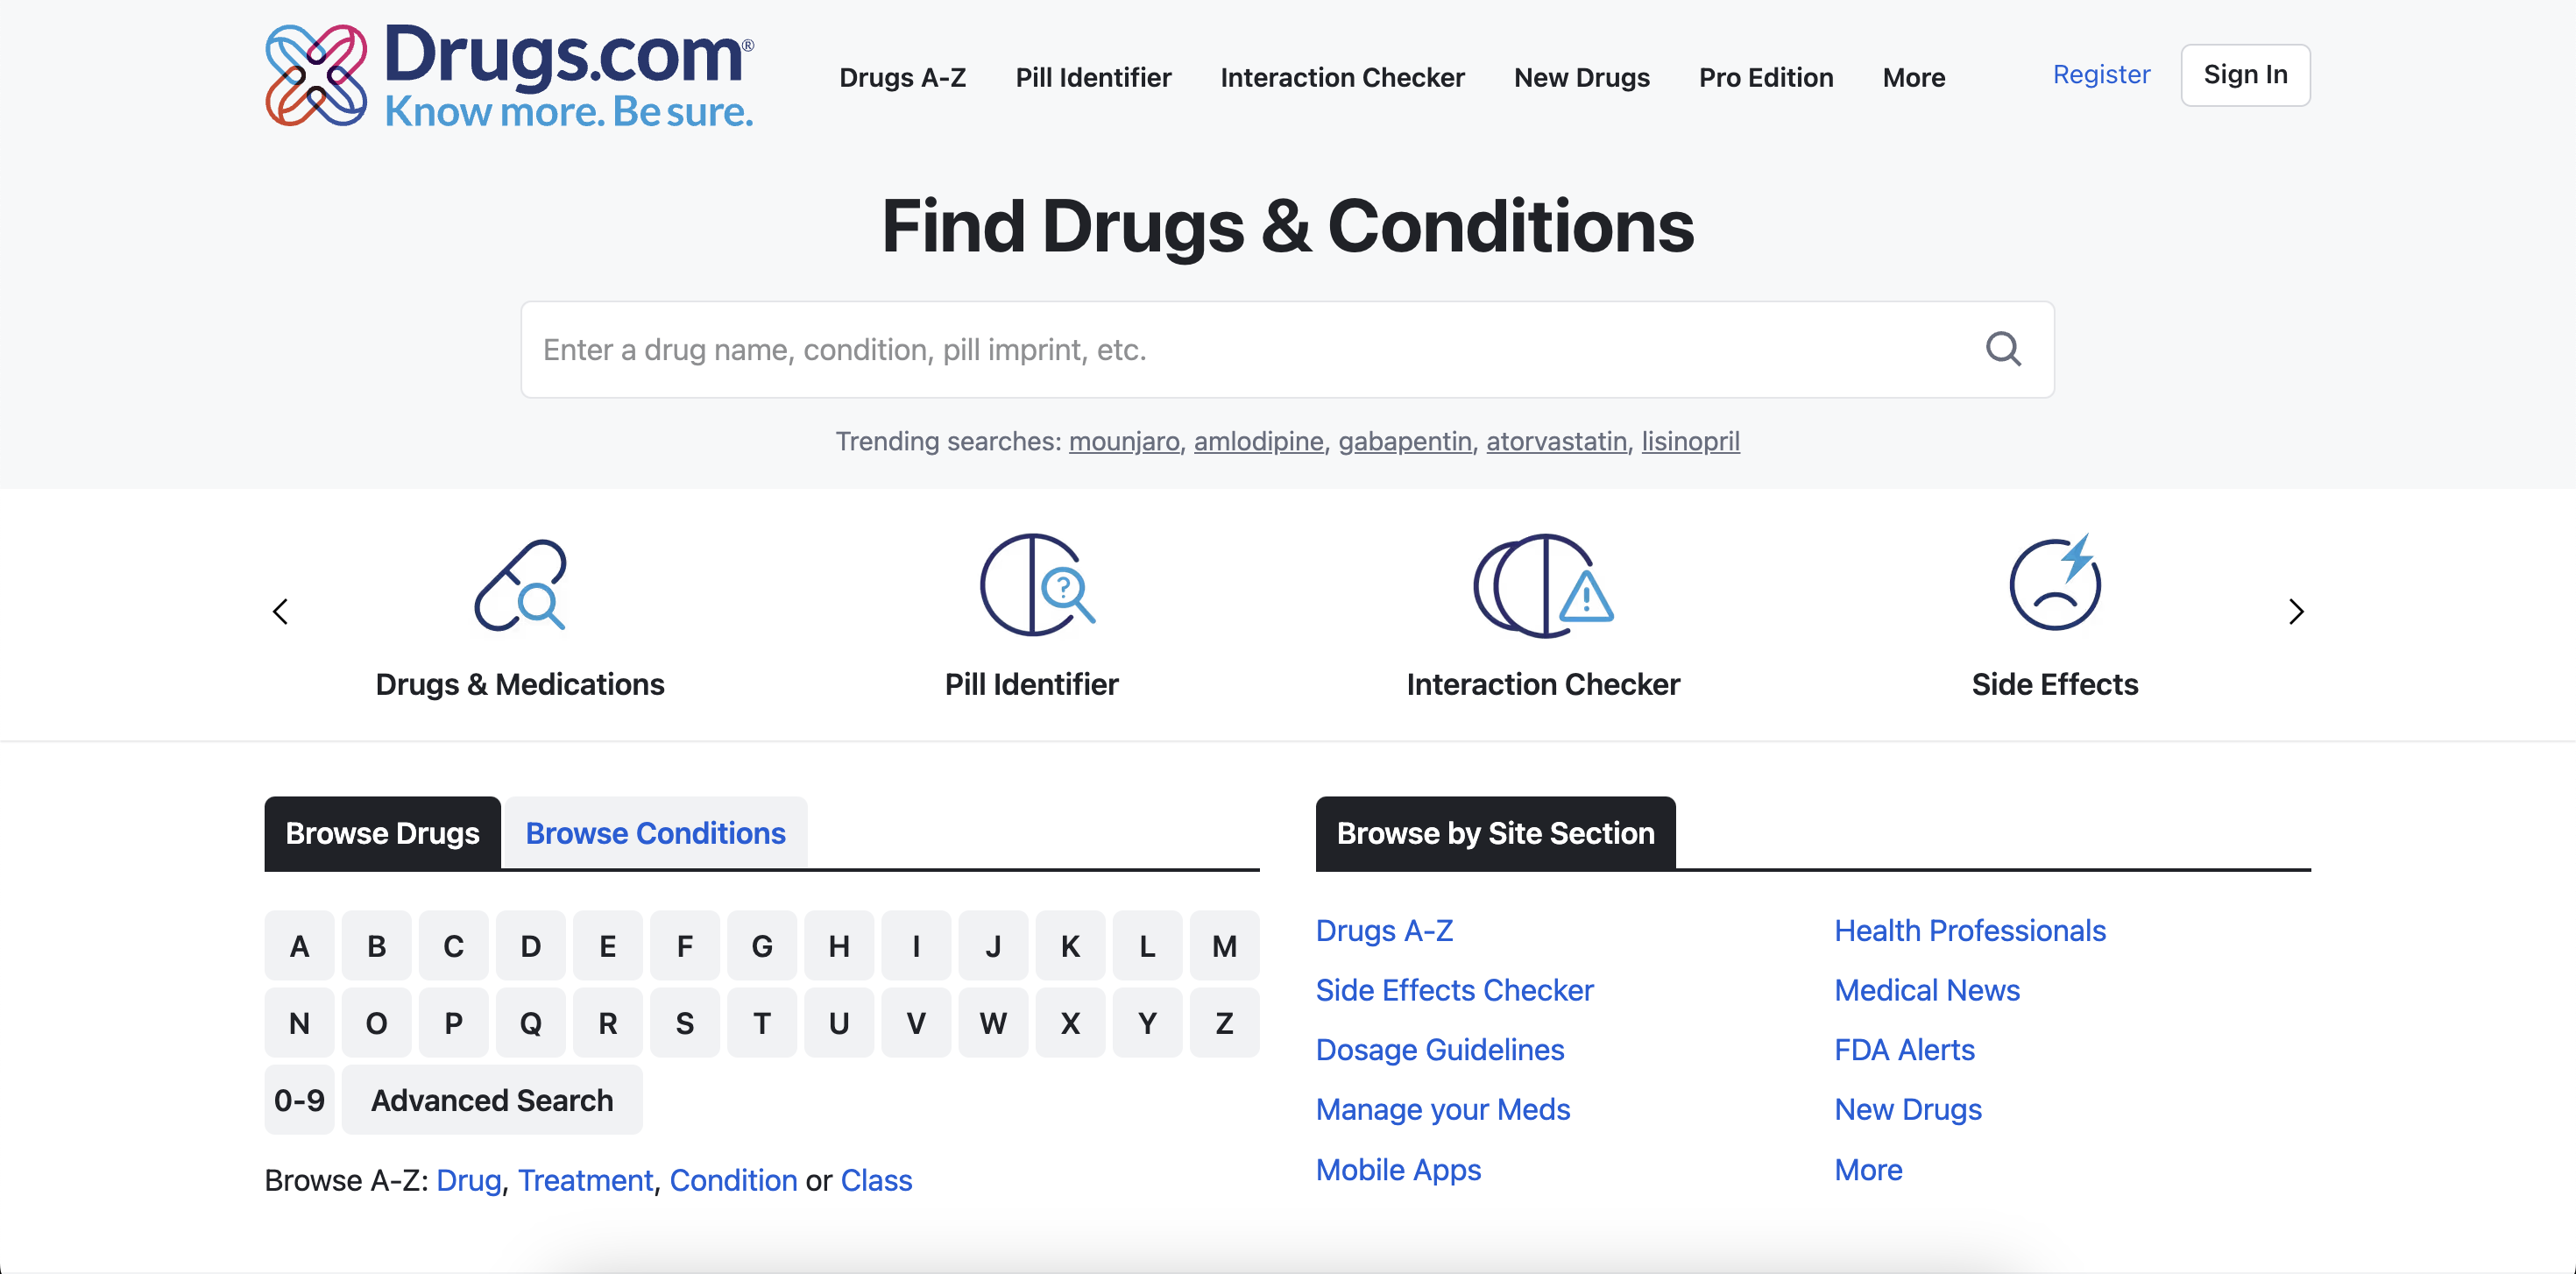Click the search magnifying glass icon
Screen dimensions: 2576x1274
pos(2002,350)
